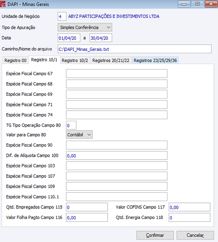Screen dimensions: 218x242
Task: Open the Registros 20/21/22 tab
Action: point(111,60)
